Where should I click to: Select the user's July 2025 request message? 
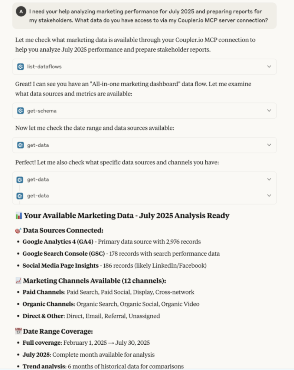[148, 16]
